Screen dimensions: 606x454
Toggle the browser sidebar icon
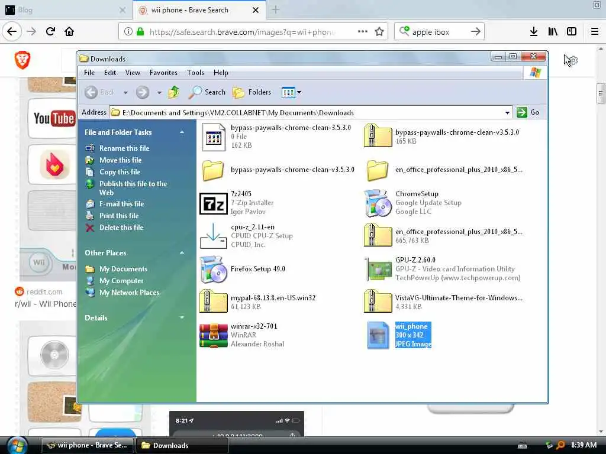tap(572, 32)
